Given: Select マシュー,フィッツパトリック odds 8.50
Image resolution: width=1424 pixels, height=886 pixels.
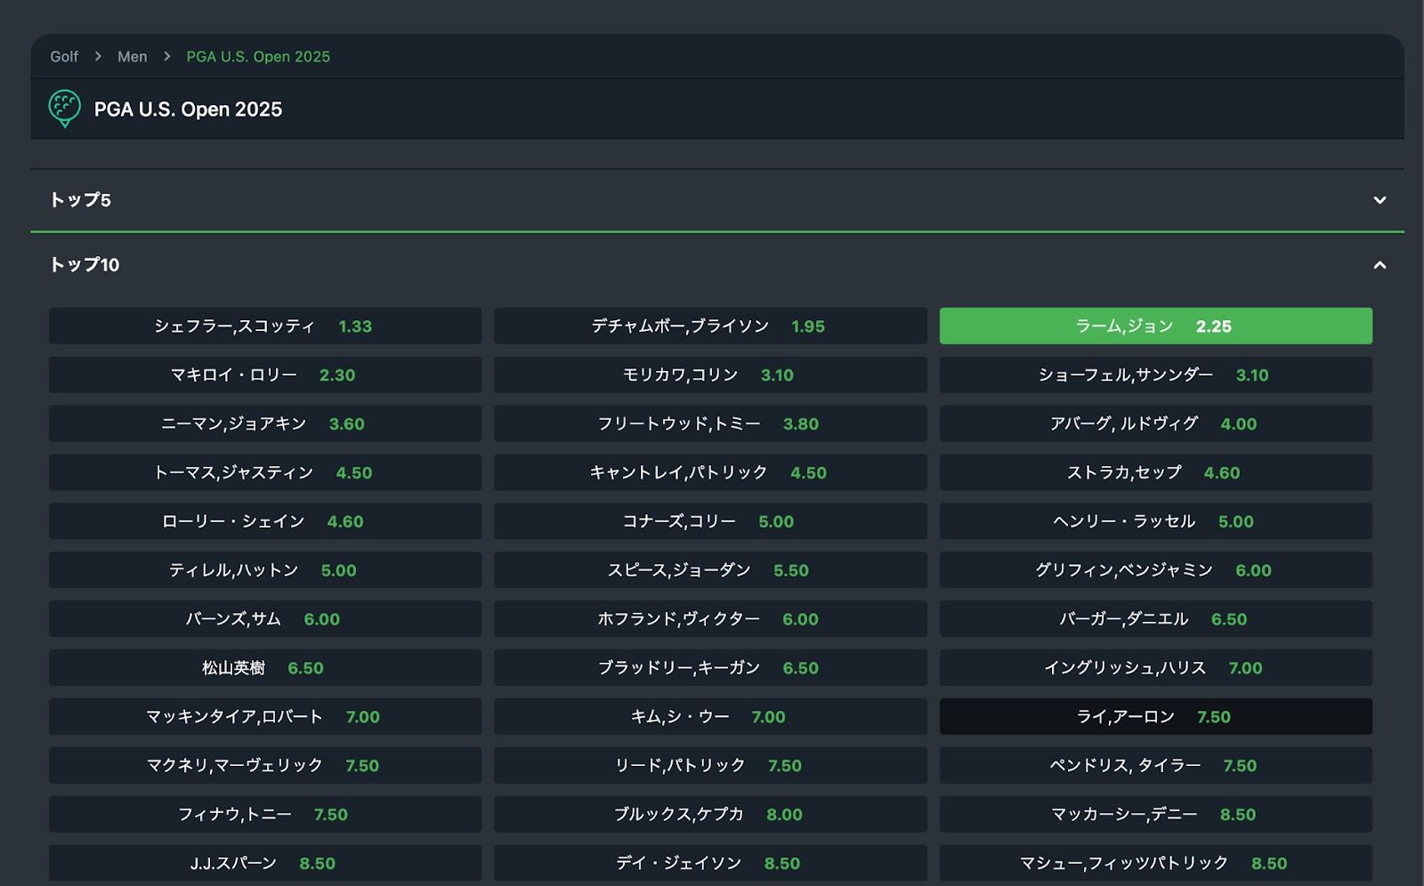Looking at the screenshot, I should click(x=1156, y=864).
